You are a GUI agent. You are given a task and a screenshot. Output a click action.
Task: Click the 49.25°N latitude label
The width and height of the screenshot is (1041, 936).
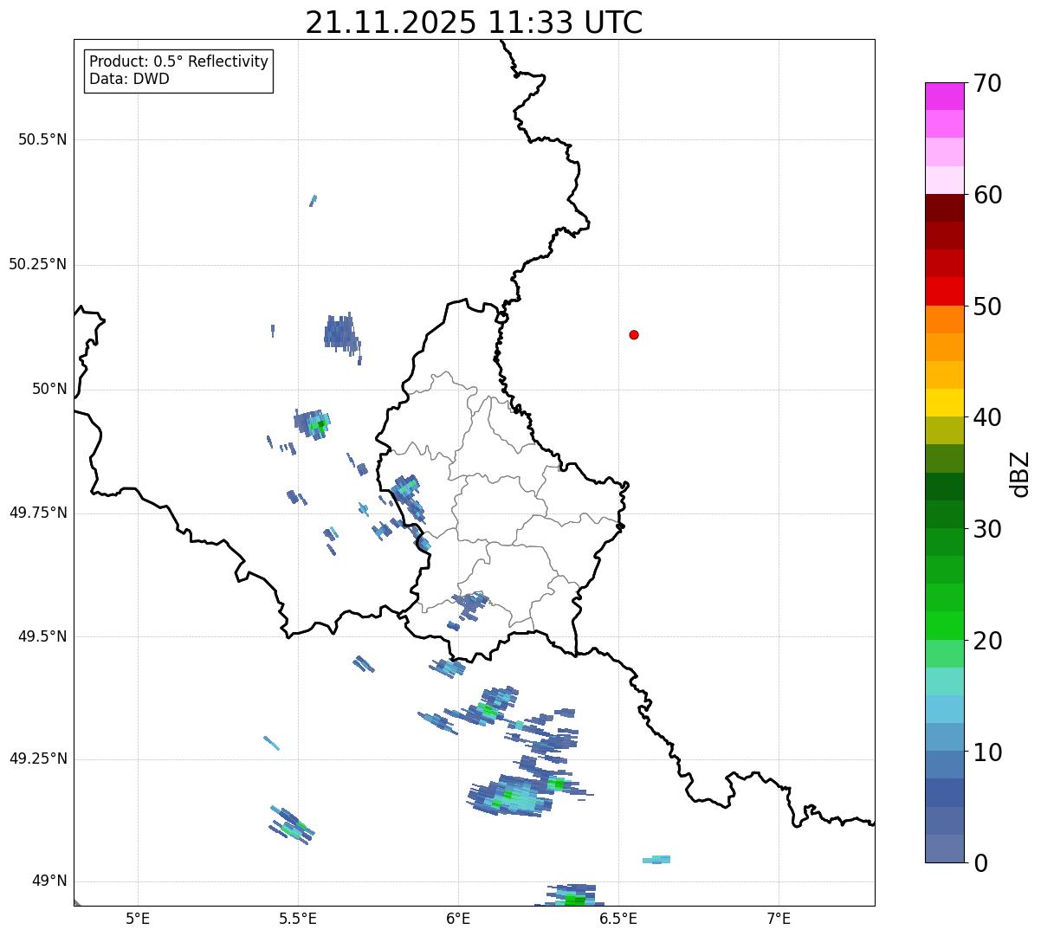pos(38,758)
